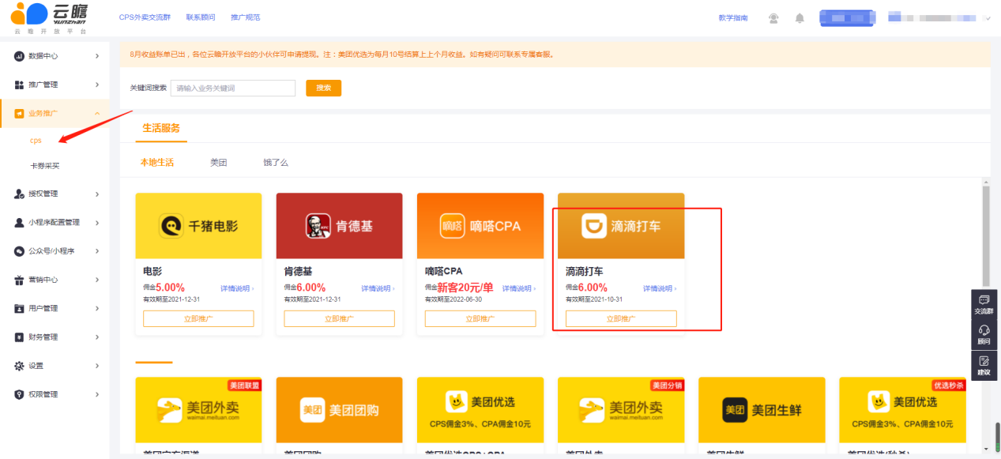Click the floating 顾问 headset icon
The width and height of the screenshot is (1001, 459).
click(x=984, y=330)
